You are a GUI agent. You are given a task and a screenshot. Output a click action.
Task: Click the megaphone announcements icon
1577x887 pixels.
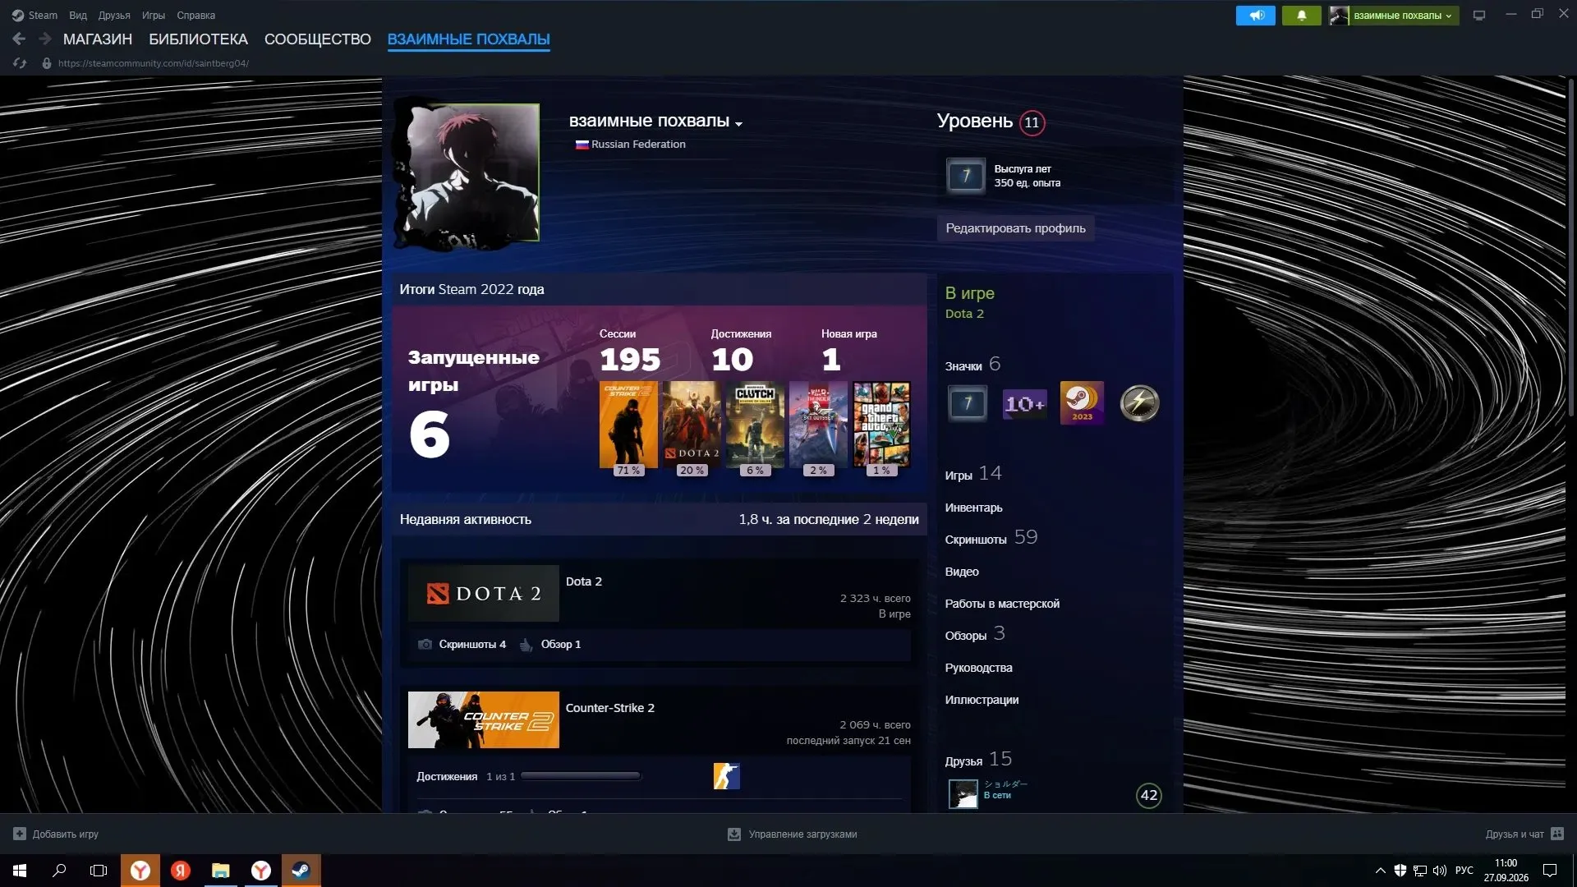tap(1255, 15)
